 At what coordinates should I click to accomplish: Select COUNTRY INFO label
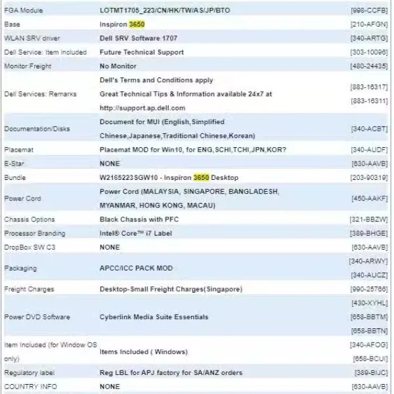pyautogui.click(x=31, y=387)
